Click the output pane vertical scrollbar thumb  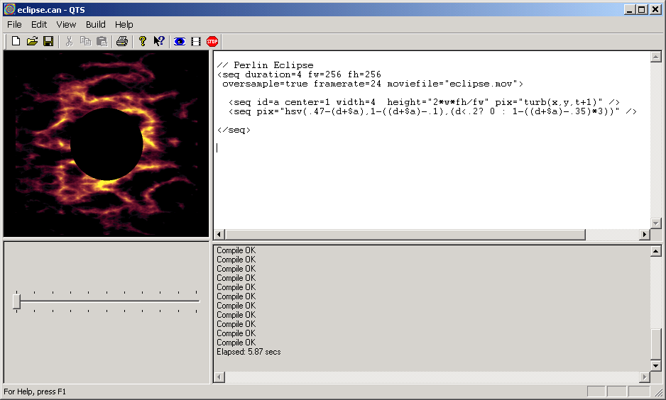coord(656,345)
